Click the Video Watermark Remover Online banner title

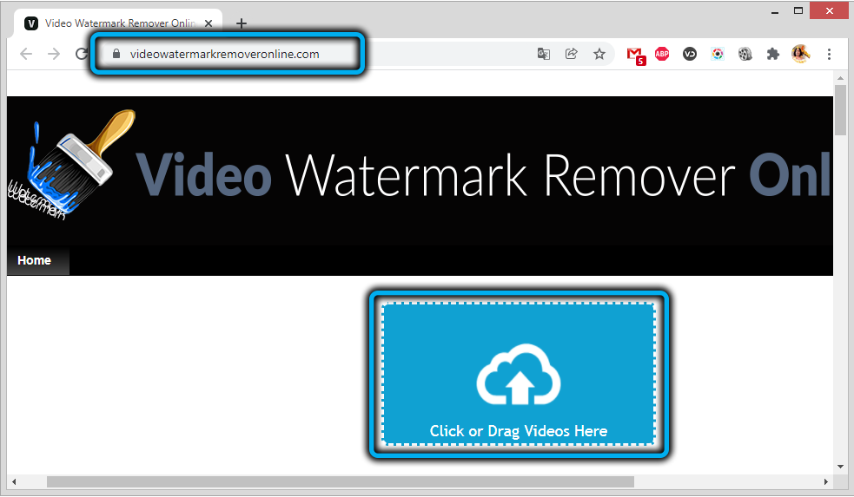coord(482,175)
